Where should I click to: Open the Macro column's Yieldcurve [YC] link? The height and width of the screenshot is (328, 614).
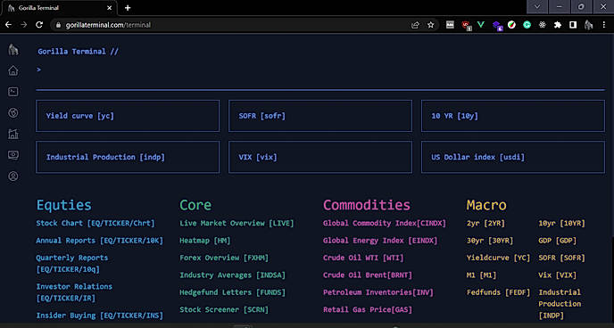pyautogui.click(x=499, y=258)
